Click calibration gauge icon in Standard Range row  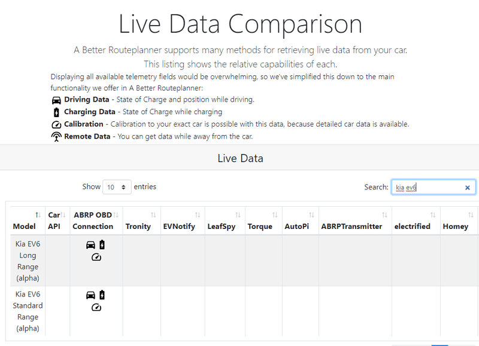pyautogui.click(x=96, y=307)
